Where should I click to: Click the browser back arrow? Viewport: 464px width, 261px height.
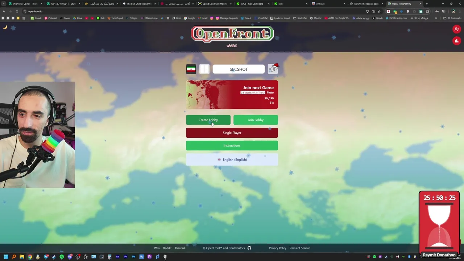(x=4, y=11)
